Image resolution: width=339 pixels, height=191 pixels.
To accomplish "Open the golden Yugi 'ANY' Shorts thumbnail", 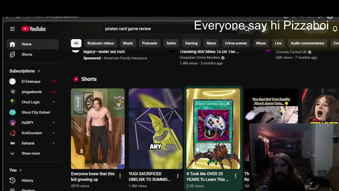I will [x=155, y=129].
